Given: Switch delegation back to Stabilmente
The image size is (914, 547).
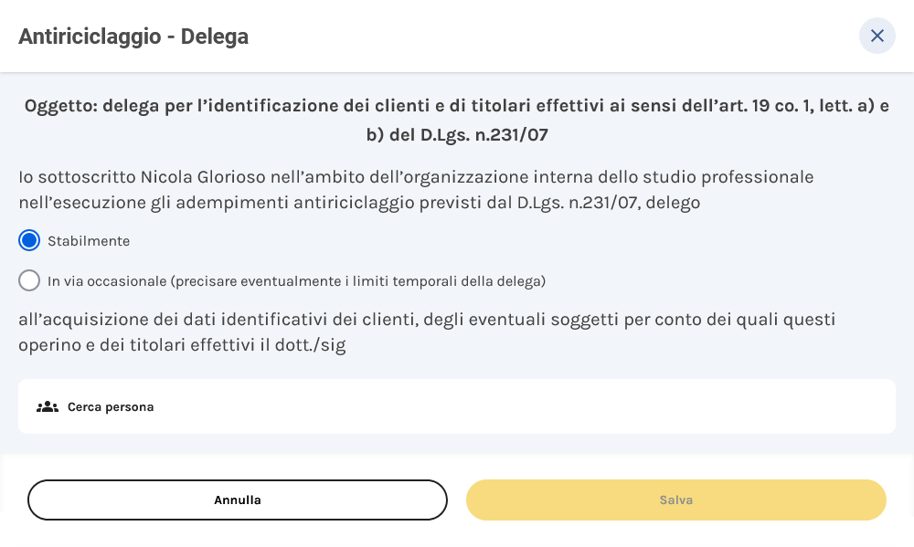Looking at the screenshot, I should [28, 240].
